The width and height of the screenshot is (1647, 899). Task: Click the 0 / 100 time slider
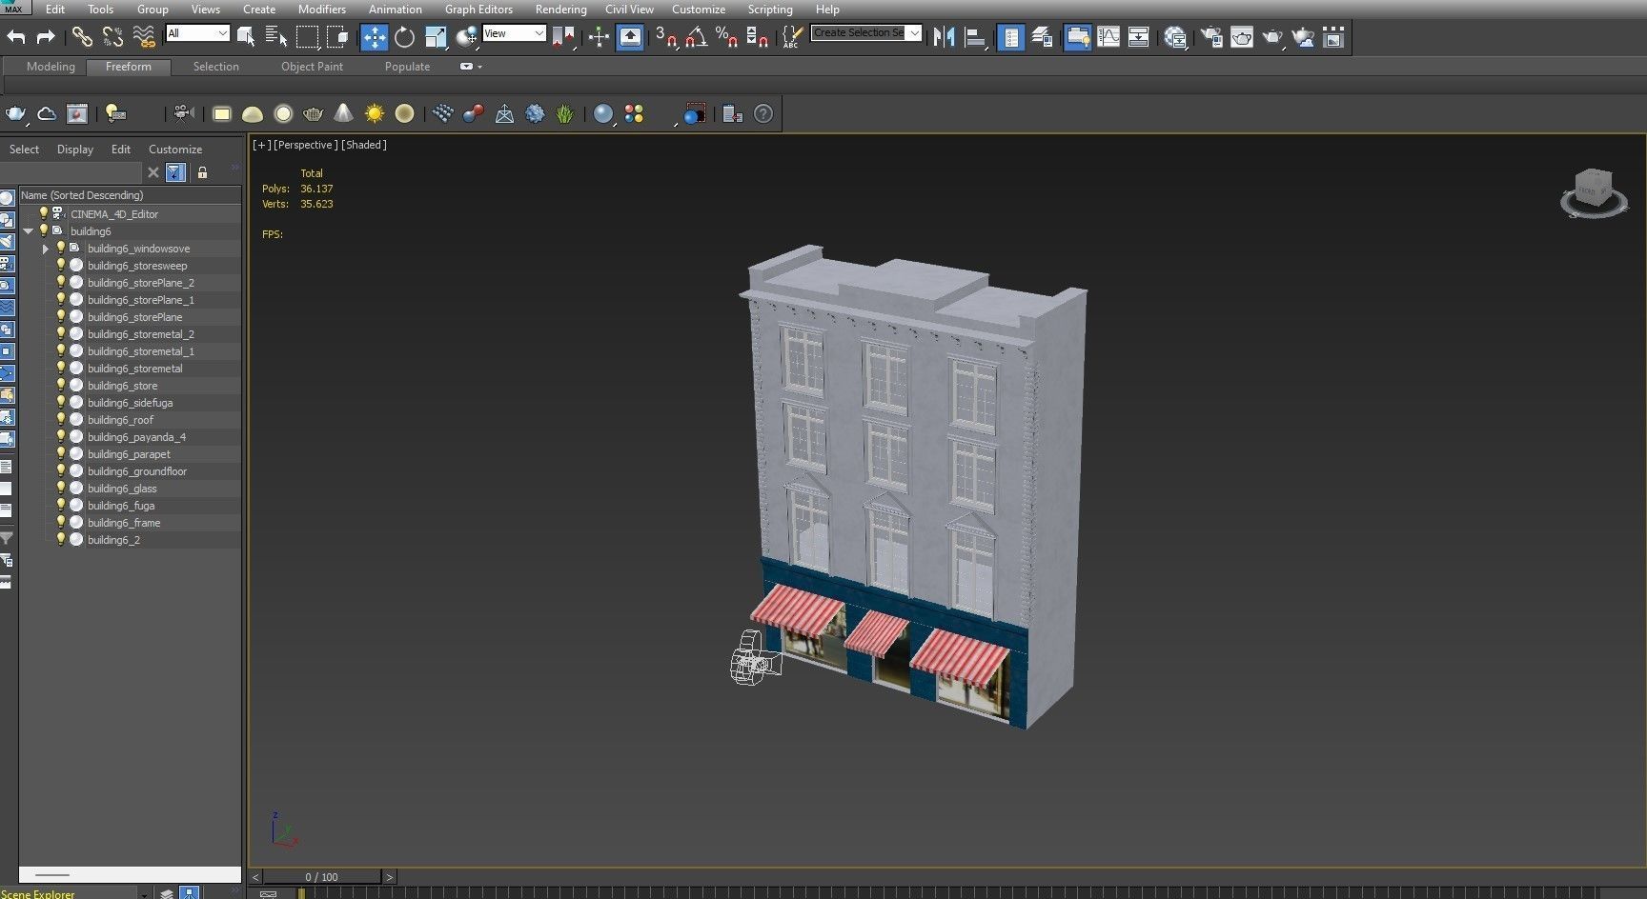point(322,877)
